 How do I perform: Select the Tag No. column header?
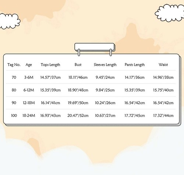point(14,64)
